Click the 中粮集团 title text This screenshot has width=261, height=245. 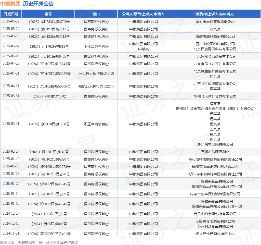point(10,4)
